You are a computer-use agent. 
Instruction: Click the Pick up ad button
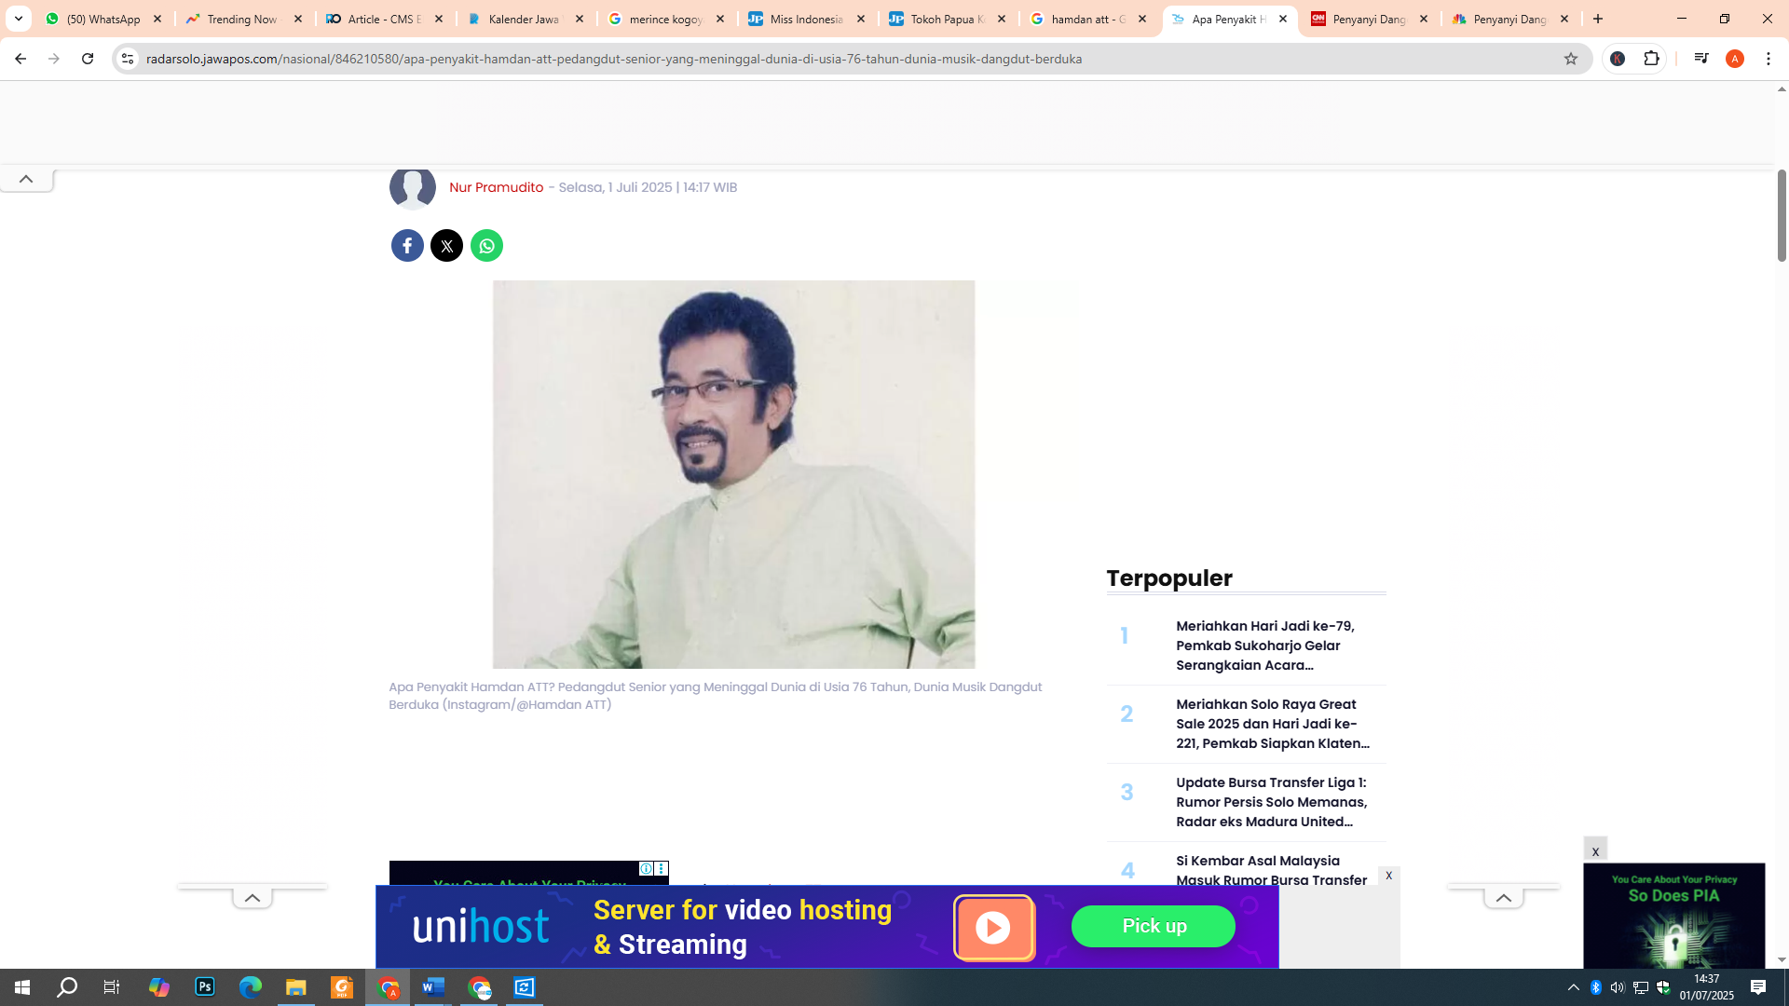[1154, 926]
